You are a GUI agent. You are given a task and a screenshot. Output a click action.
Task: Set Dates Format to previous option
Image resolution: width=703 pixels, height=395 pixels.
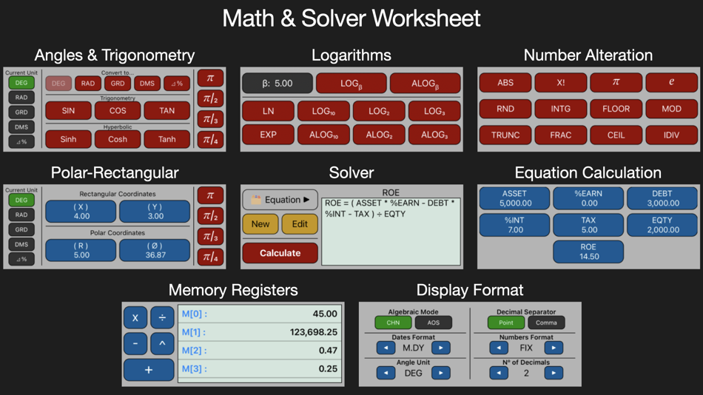coord(386,348)
